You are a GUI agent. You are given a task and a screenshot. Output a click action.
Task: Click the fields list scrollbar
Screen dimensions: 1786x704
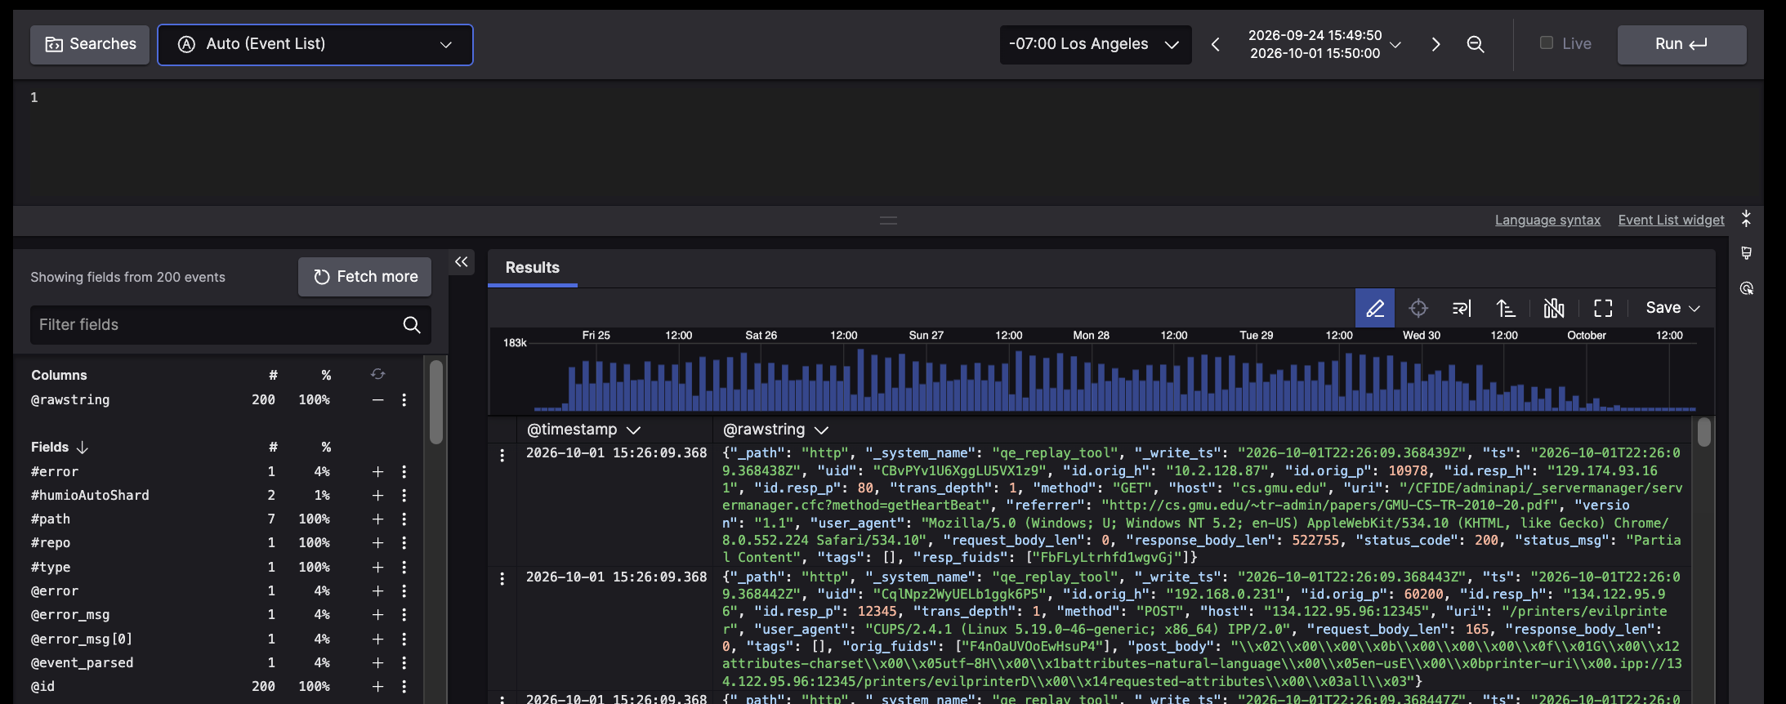[436, 402]
